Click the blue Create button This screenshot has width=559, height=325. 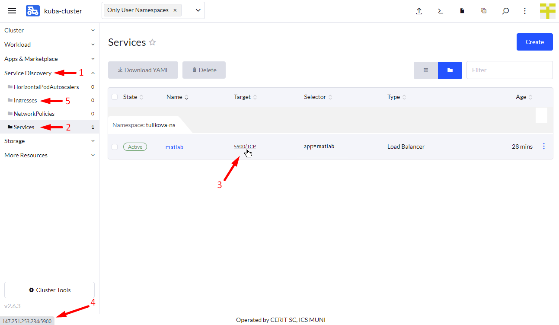point(534,42)
